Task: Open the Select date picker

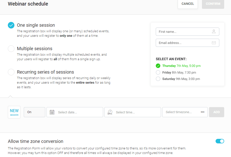Action: pyautogui.click(x=75, y=112)
